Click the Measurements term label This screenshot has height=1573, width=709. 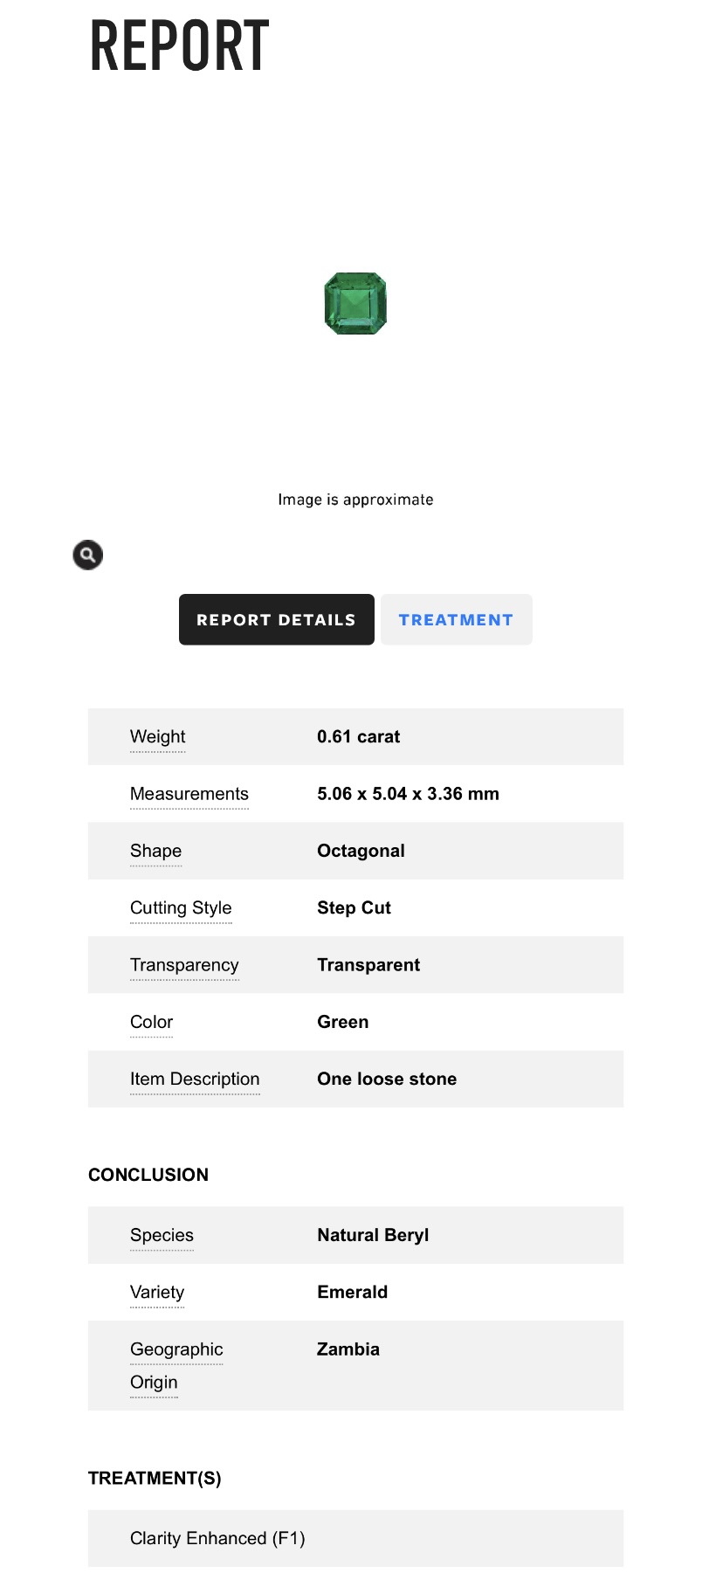189,794
